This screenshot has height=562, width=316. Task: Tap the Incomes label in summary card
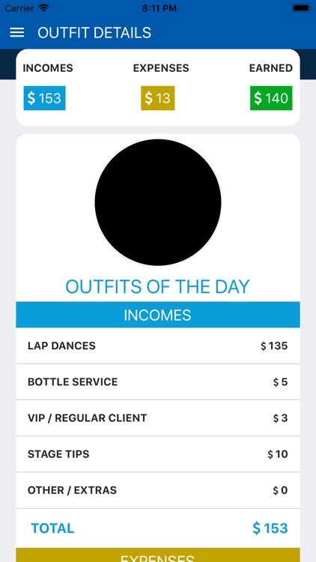pos(48,68)
